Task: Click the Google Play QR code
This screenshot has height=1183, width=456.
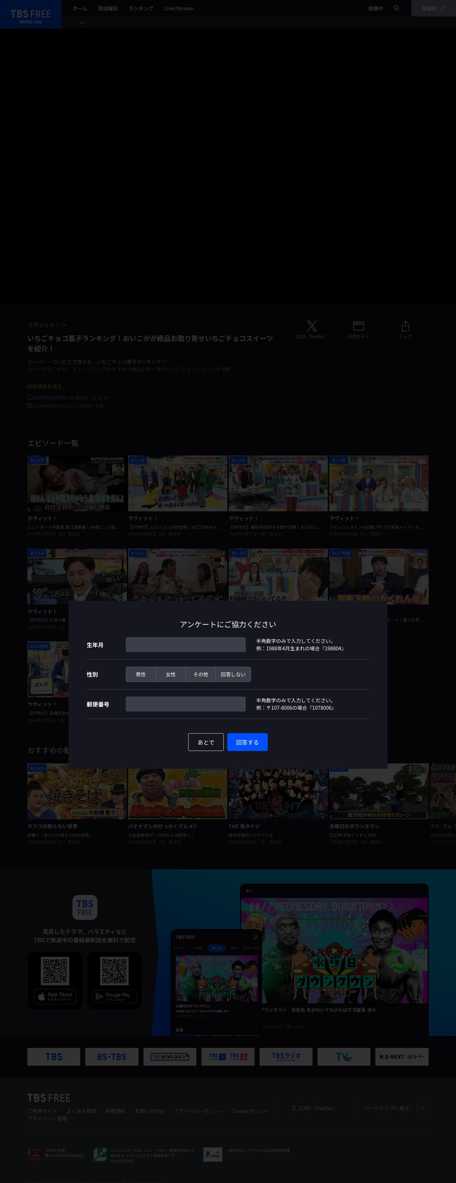Action: pos(114,970)
